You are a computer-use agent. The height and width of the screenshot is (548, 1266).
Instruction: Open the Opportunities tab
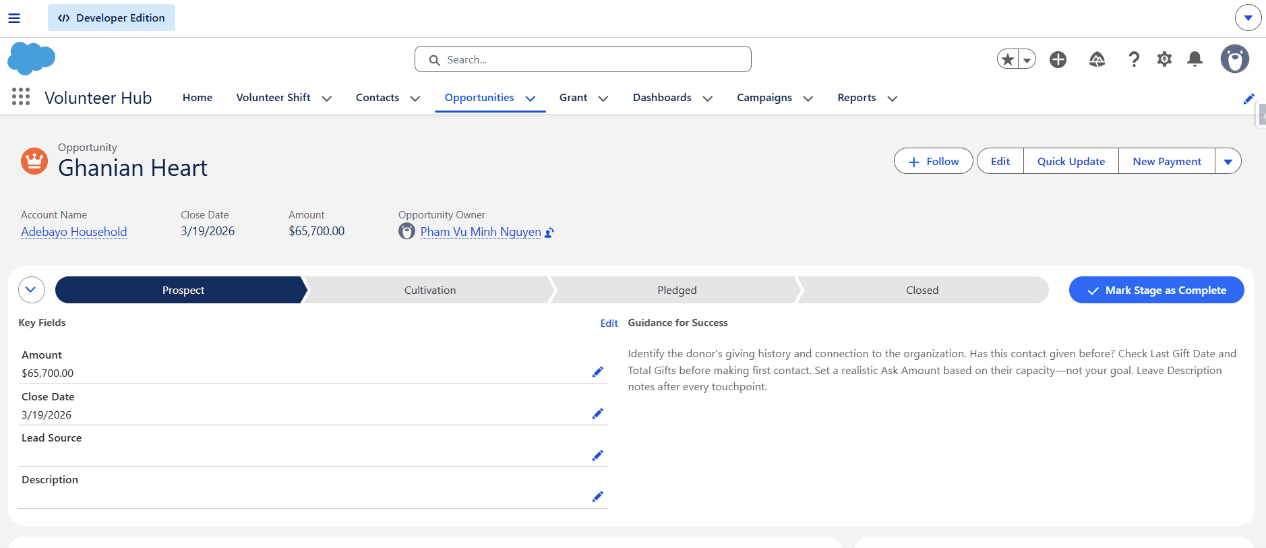(479, 98)
